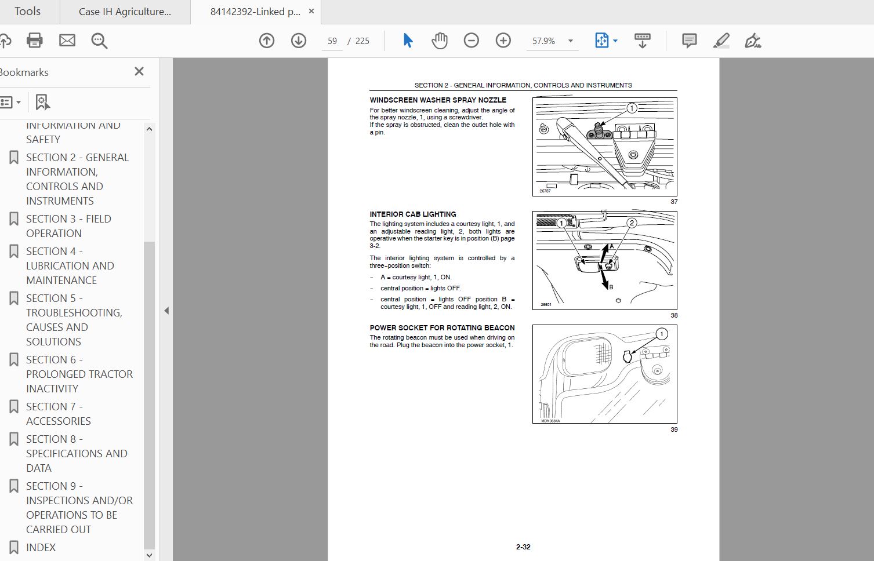Choose the Selection arrow tool
874x561 pixels.
[408, 41]
